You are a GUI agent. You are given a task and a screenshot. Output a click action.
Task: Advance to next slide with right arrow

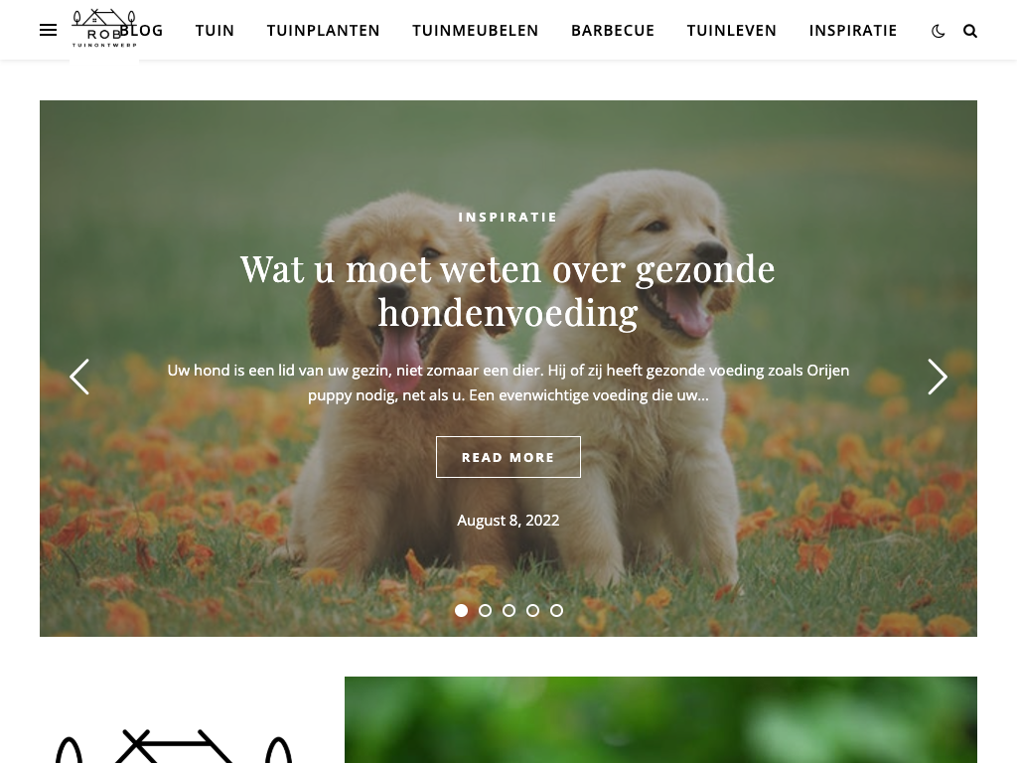point(938,377)
